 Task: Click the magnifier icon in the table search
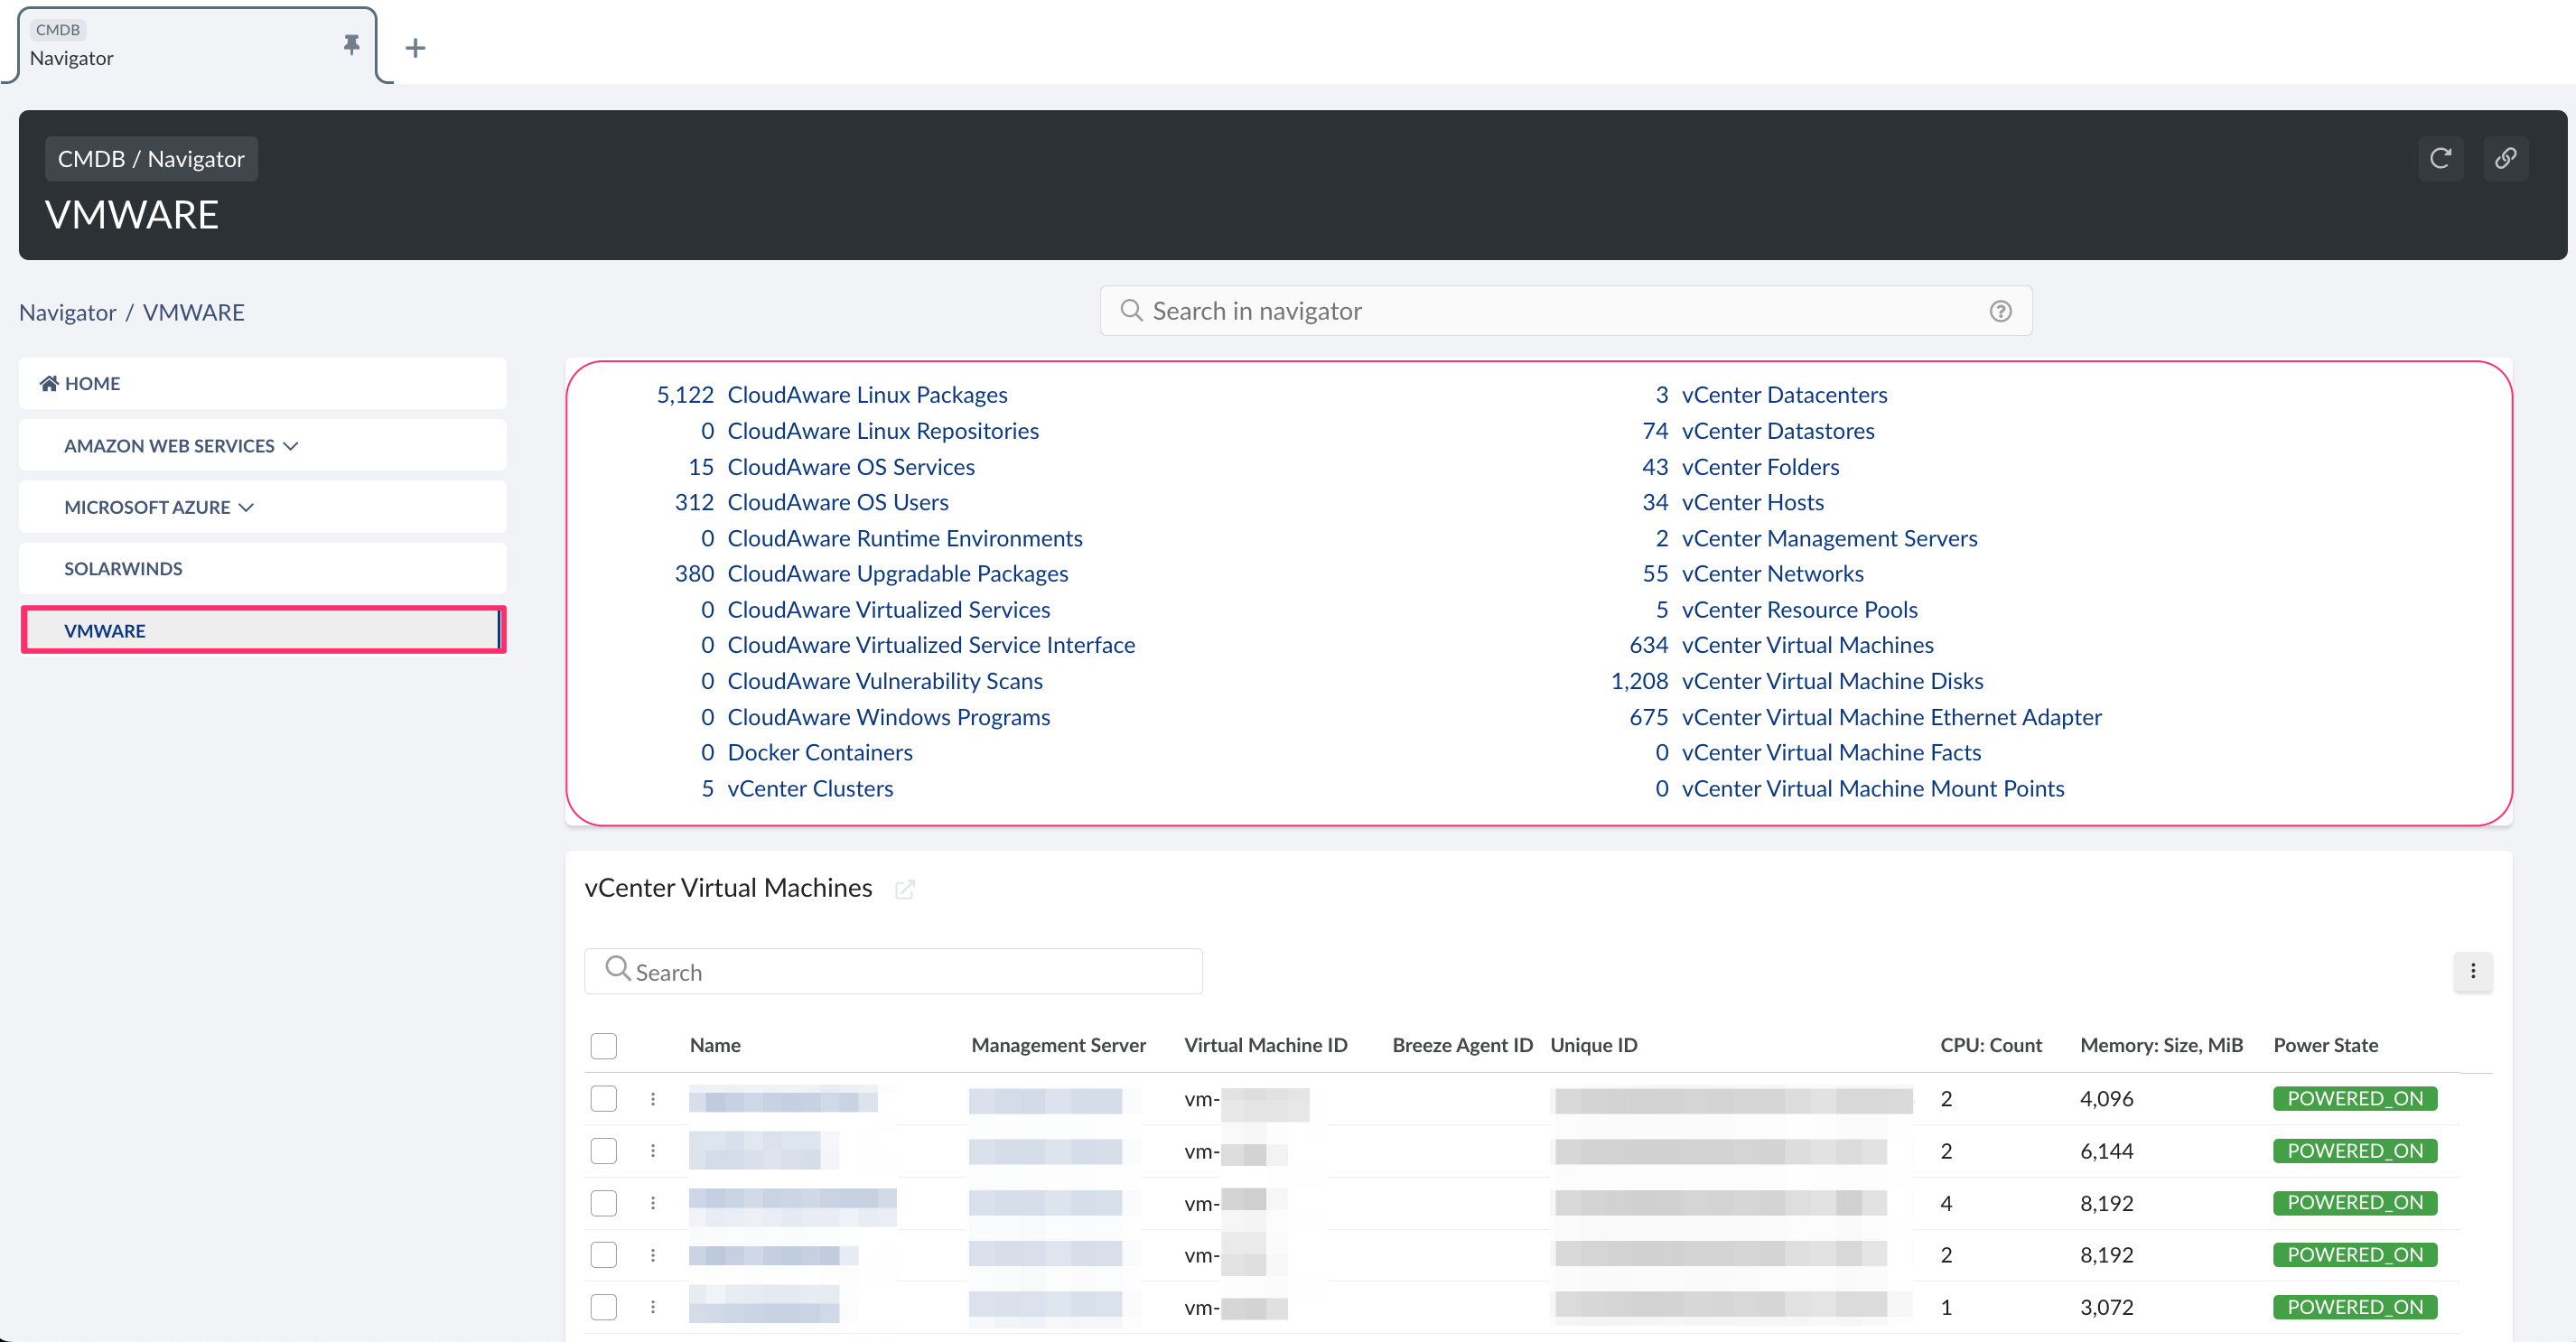(617, 970)
